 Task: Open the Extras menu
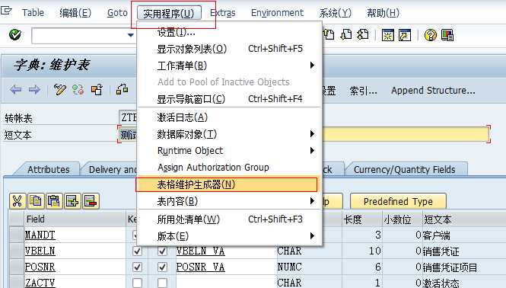[x=223, y=13]
